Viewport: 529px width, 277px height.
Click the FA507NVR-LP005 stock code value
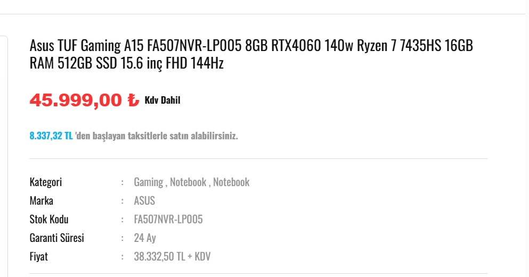click(168, 219)
